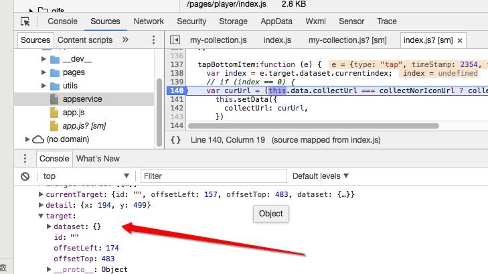Select the Content scripts sub-tab
This screenshot has height=274, width=488.
[85, 40]
